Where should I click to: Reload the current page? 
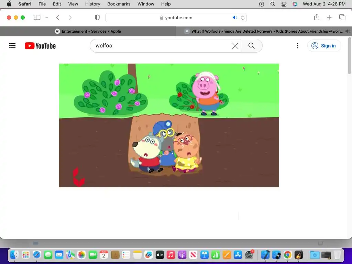tap(243, 18)
